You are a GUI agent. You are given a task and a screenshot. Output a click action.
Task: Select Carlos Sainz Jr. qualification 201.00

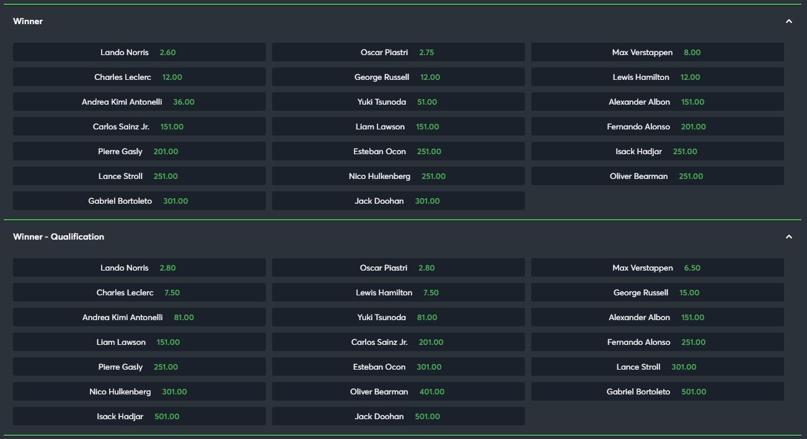398,342
